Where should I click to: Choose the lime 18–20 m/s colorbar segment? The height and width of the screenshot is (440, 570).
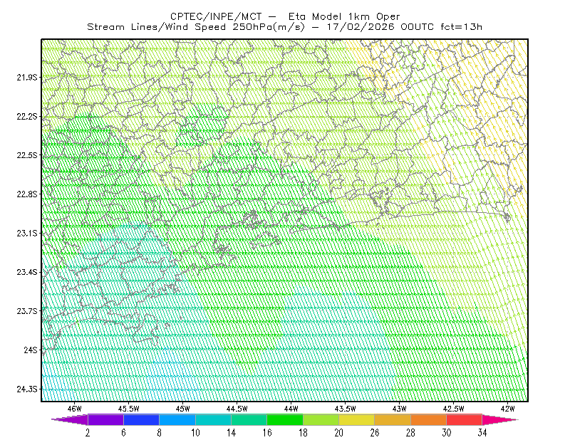321,419
